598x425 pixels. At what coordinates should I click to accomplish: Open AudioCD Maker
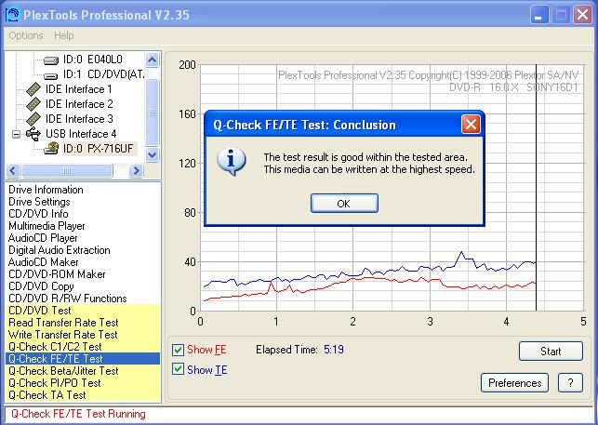pyautogui.click(x=43, y=262)
